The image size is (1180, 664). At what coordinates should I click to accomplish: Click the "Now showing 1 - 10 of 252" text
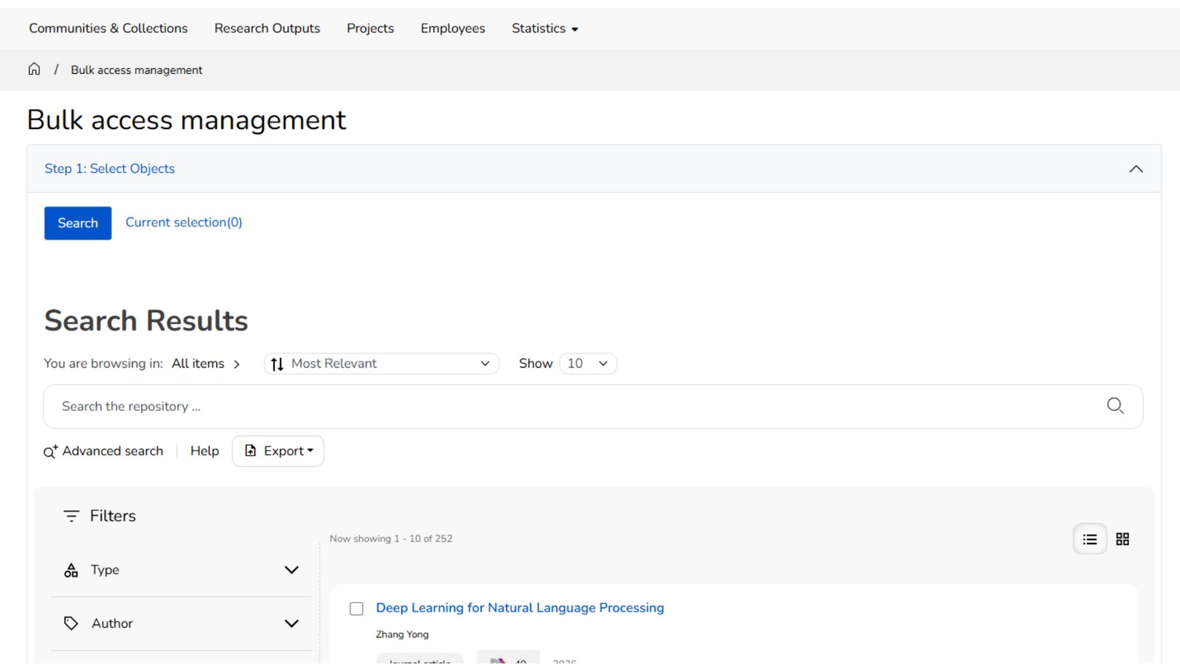tap(391, 539)
